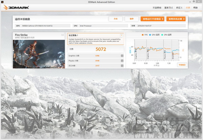The image size is (203, 140).
Task: Open the 欢迎使用 welcome tab
Action: (157, 8)
